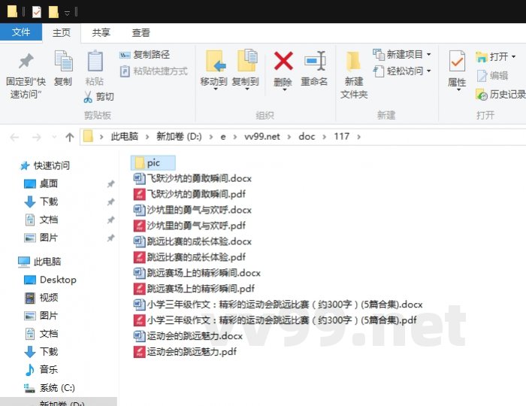Switch to the 查看 ribbon tab

click(x=141, y=32)
